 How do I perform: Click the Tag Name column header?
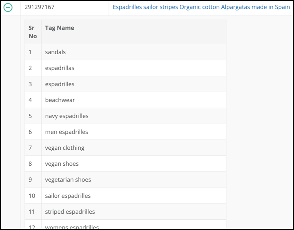(59, 28)
